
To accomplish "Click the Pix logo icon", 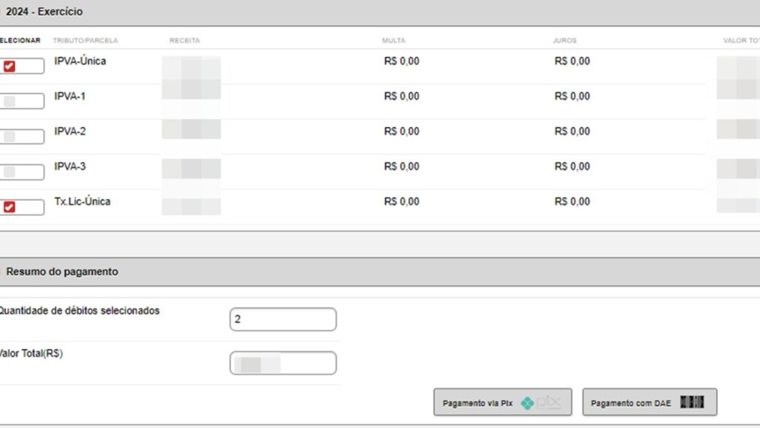I will point(540,403).
